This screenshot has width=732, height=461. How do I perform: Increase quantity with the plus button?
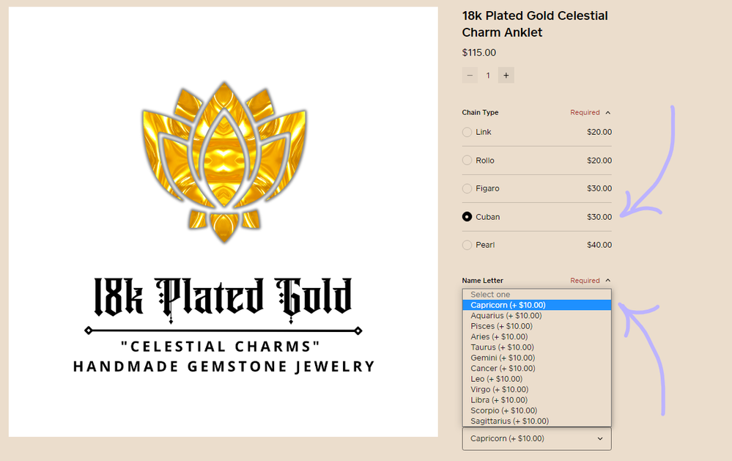[506, 75]
